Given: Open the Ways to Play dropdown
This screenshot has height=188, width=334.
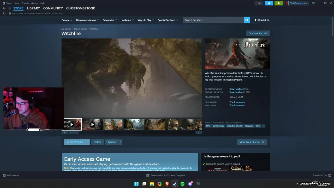Looking at the screenshot, I should 146,20.
